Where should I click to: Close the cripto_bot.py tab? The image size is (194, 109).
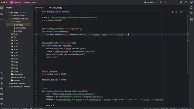[x=64, y=8]
